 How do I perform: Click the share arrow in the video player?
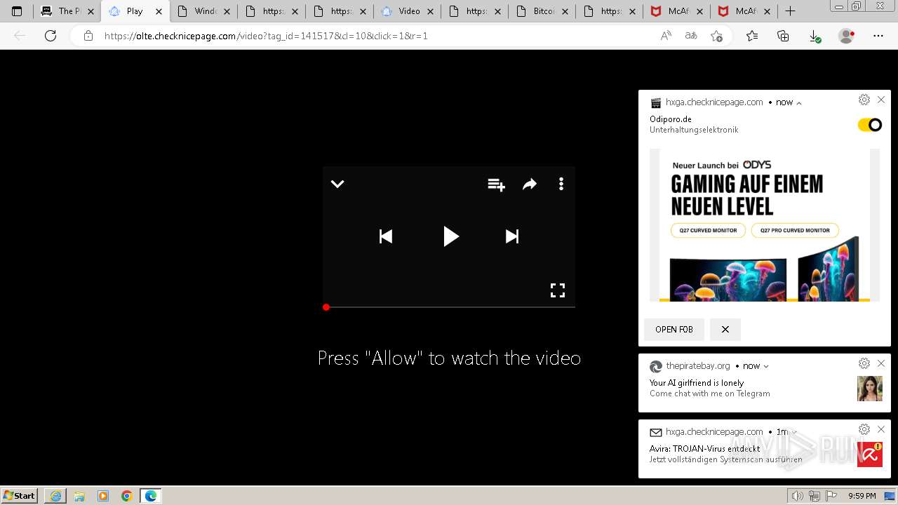[x=530, y=184]
